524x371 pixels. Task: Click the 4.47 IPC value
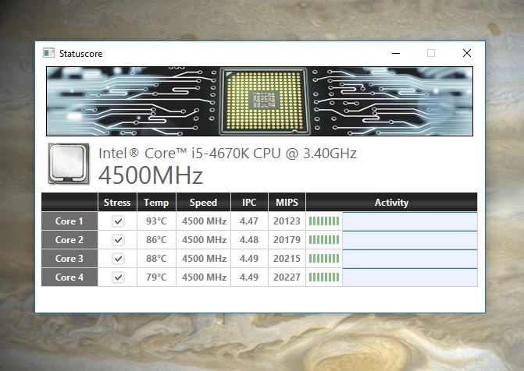[249, 221]
